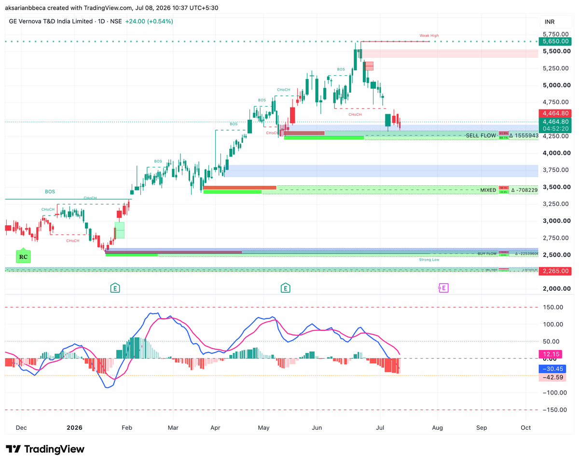Click the green earnings E marker in May
The image size is (579, 464).
tap(286, 288)
